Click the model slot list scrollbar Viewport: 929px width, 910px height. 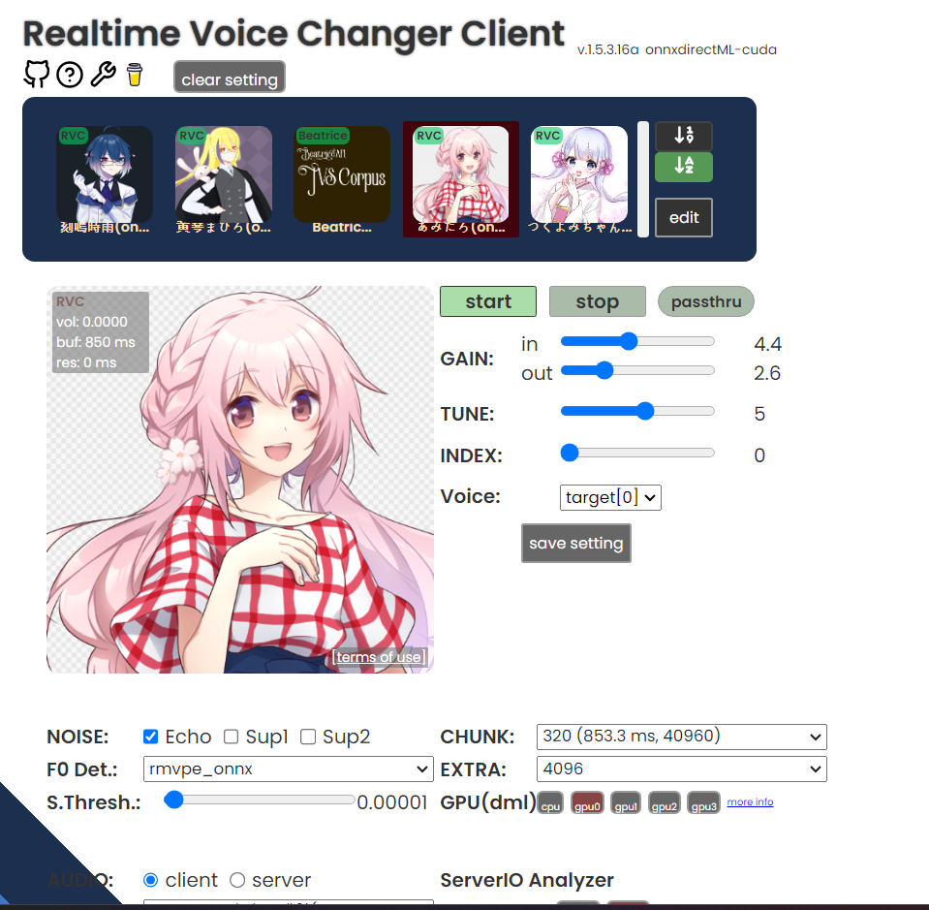pyautogui.click(x=643, y=179)
